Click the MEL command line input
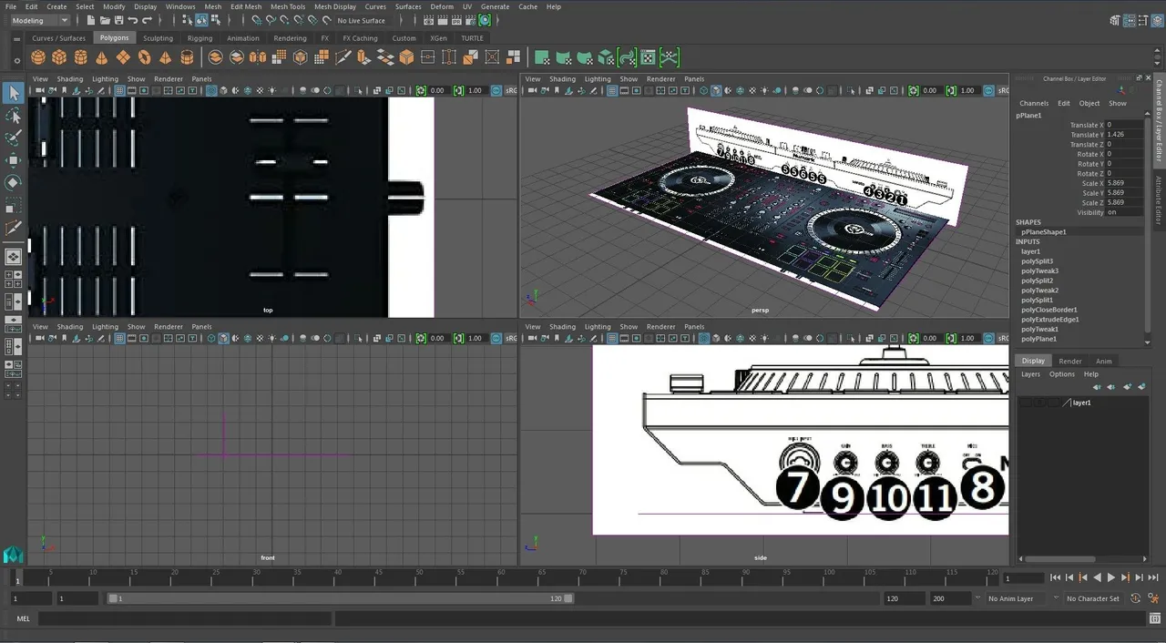 coord(184,618)
